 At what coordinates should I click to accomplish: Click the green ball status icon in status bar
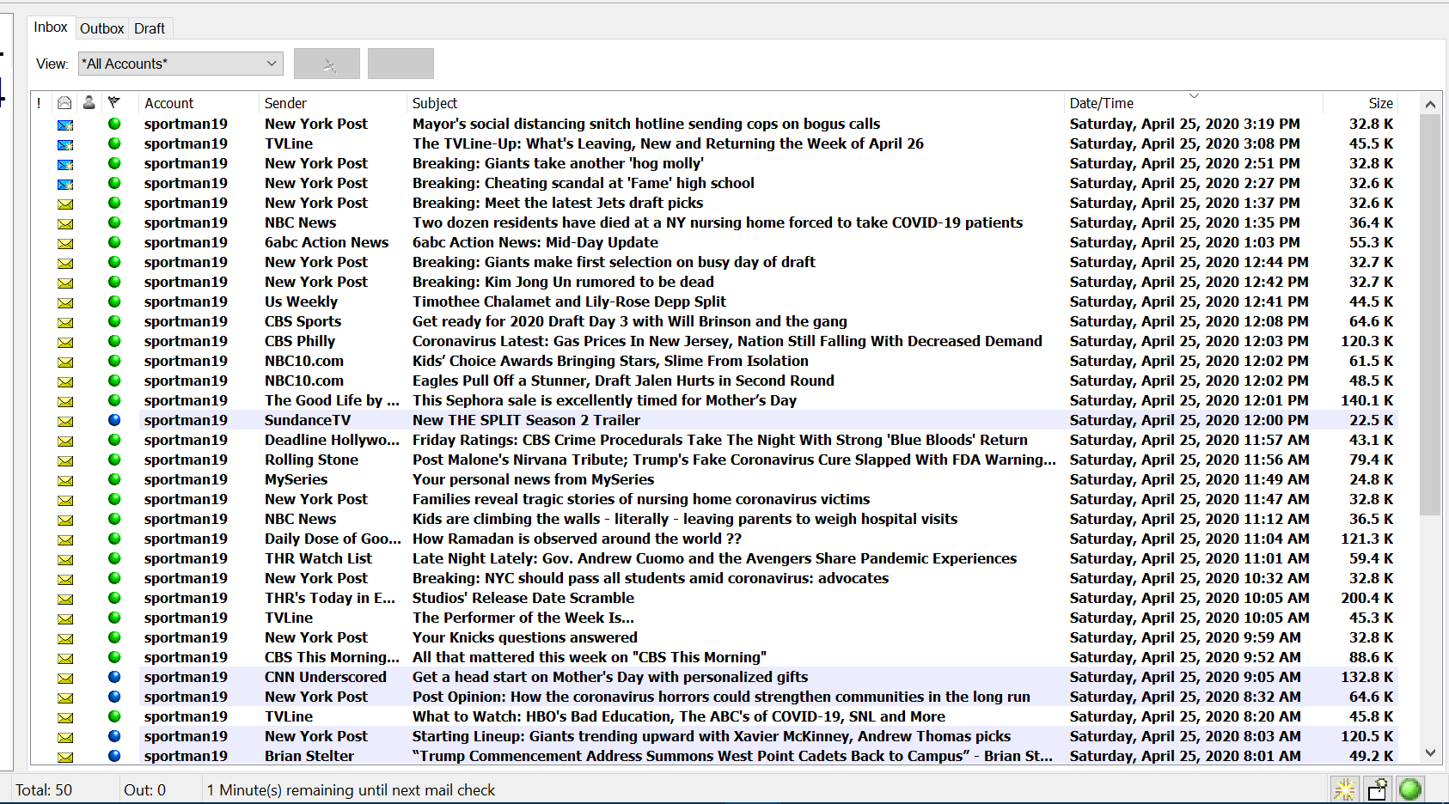click(x=1409, y=789)
